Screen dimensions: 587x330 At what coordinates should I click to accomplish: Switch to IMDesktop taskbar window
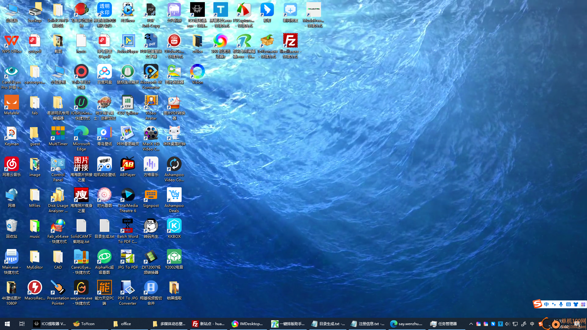point(248,324)
